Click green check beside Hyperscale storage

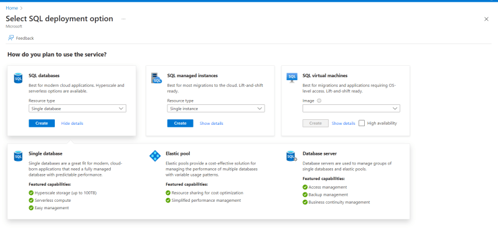coord(31,192)
